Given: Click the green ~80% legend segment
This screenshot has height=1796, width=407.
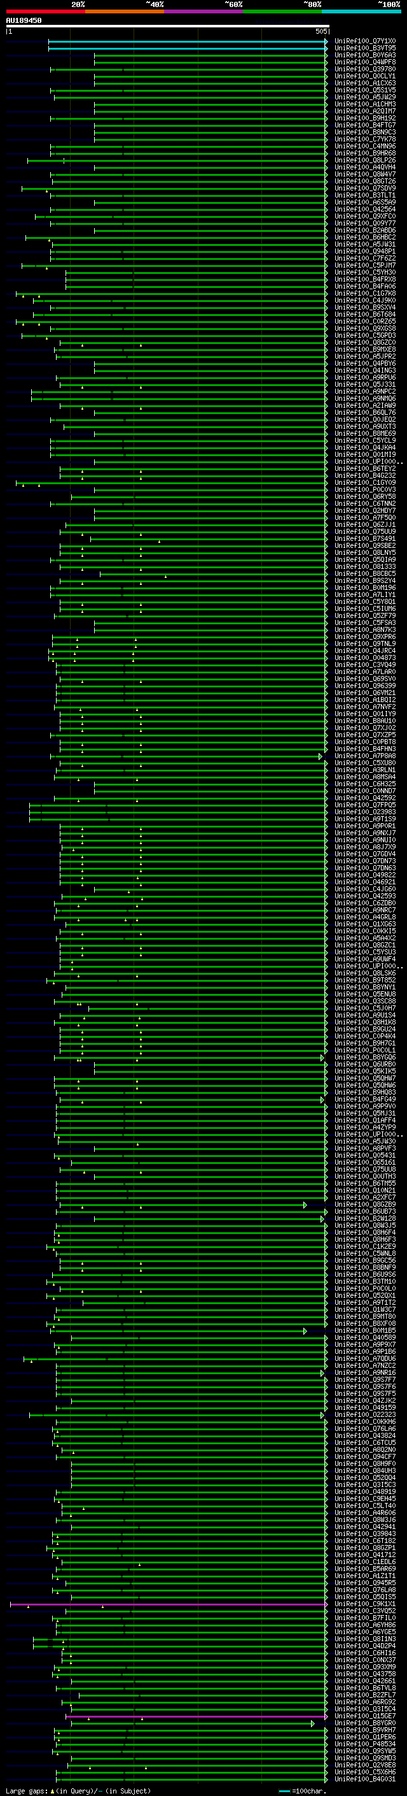Looking at the screenshot, I should click(282, 11).
